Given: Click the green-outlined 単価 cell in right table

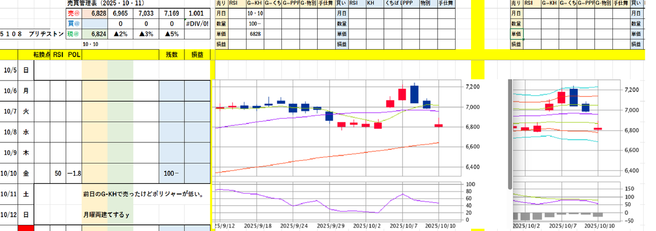Looking at the screenshot, I should [x=516, y=34].
